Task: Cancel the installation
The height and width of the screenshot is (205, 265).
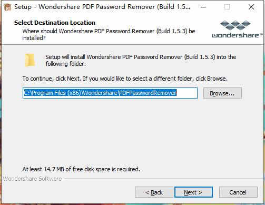Action: tap(238, 192)
